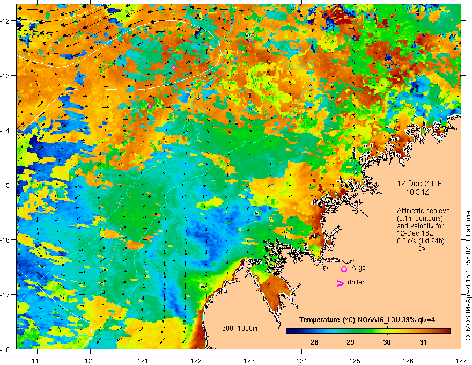Click the magenta Argo legend circle
Screen dimensions: 472x365
344,269
